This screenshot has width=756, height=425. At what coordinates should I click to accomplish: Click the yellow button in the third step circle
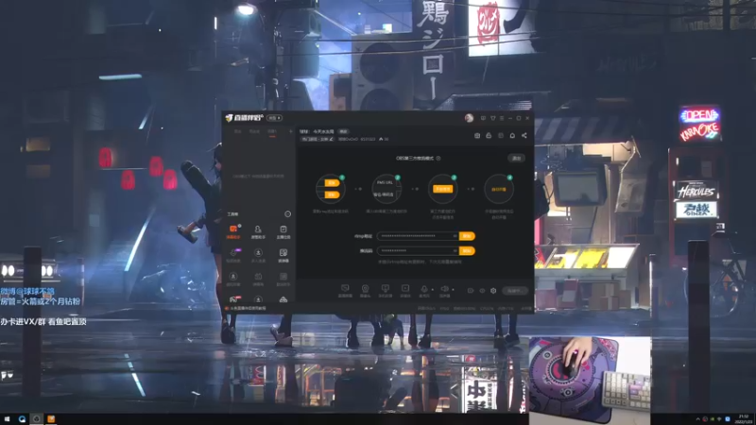[442, 189]
